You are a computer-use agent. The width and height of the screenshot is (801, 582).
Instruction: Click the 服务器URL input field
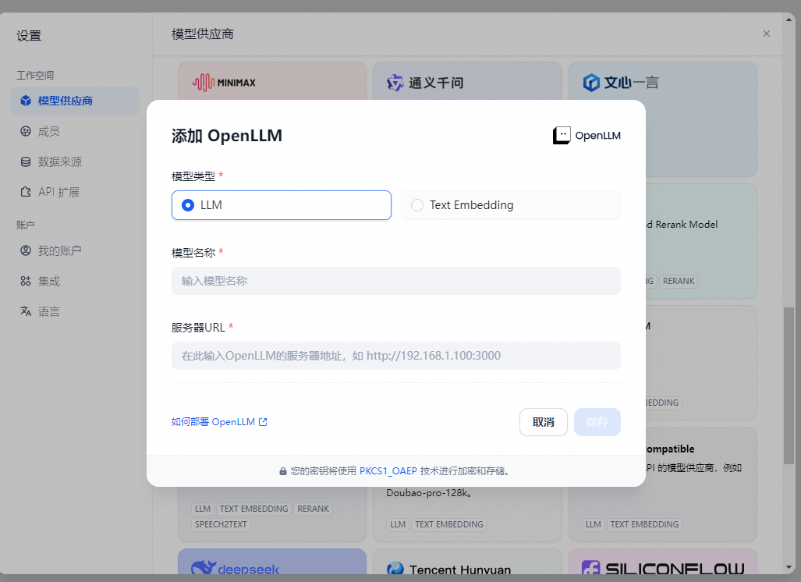395,356
